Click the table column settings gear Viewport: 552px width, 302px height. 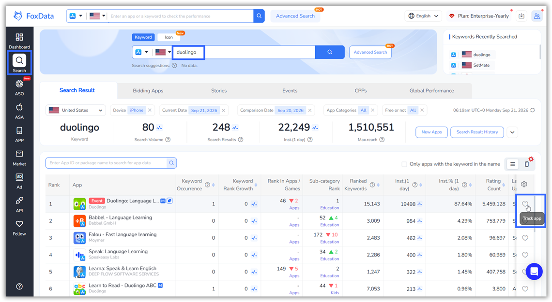pos(524,185)
